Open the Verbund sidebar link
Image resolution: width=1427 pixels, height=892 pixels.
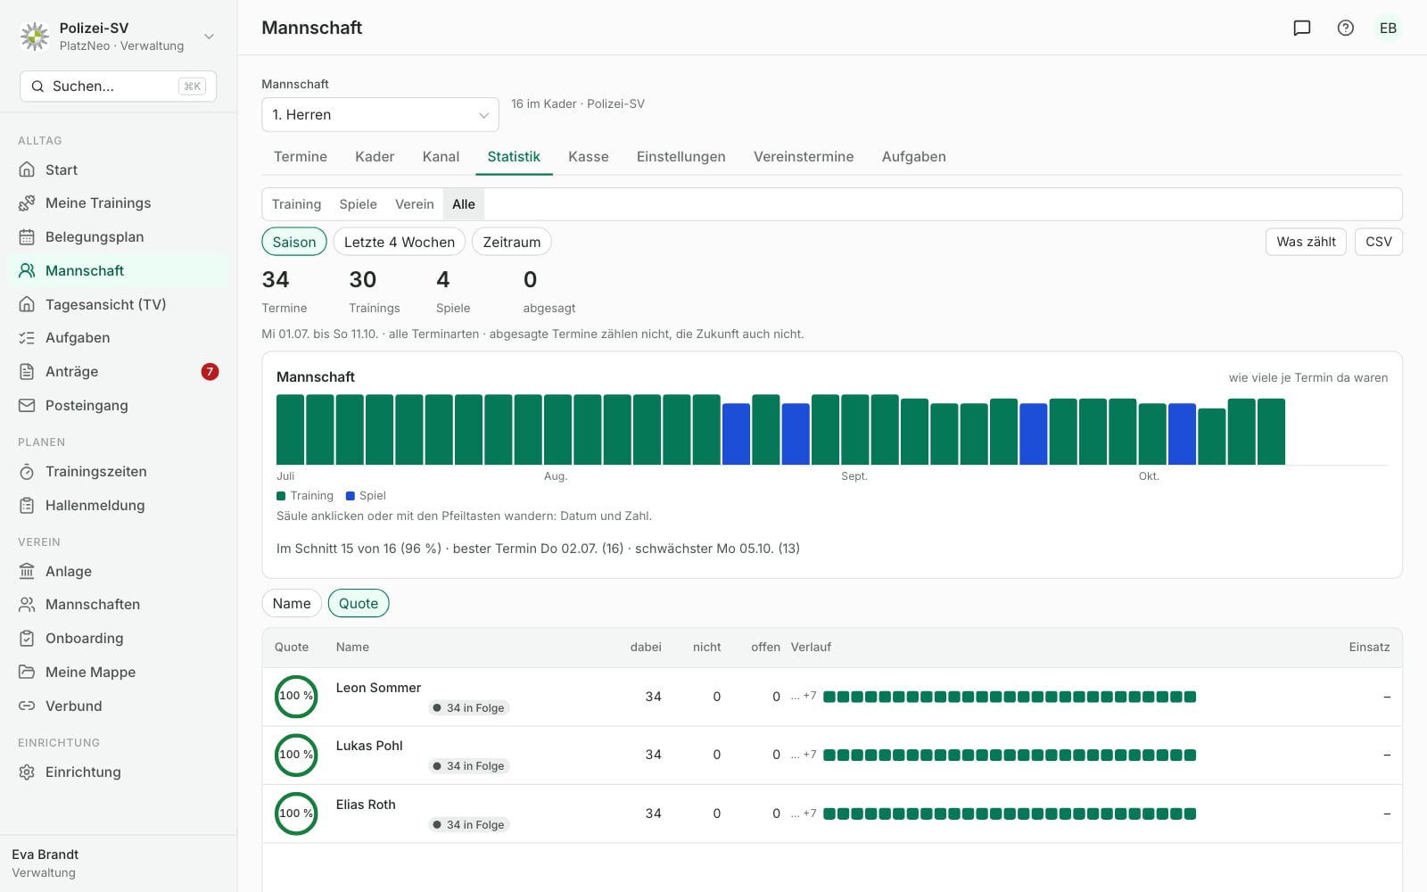pos(119,706)
